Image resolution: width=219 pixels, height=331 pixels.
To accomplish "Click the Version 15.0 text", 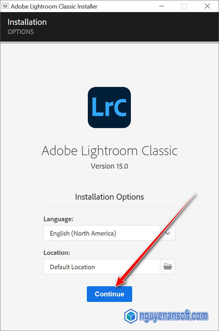I will (x=109, y=166).
